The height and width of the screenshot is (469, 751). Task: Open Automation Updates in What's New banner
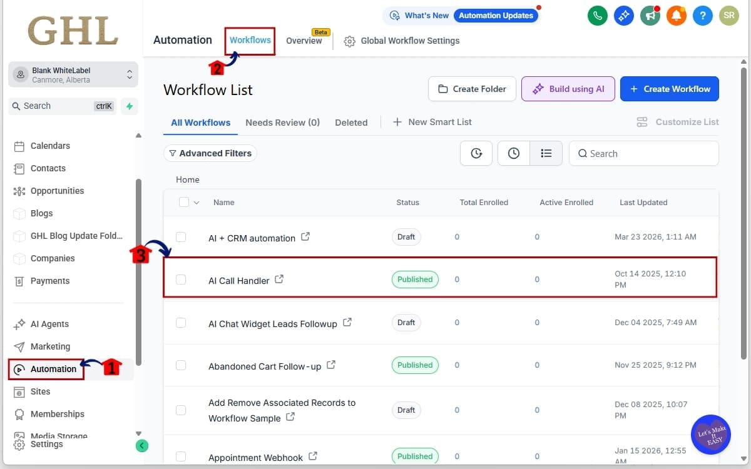(496, 16)
